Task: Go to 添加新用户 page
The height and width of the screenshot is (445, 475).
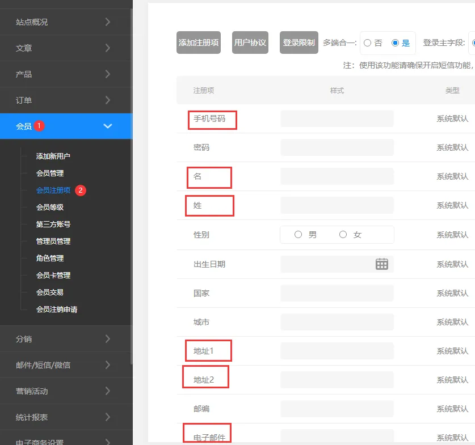Action: 53,156
